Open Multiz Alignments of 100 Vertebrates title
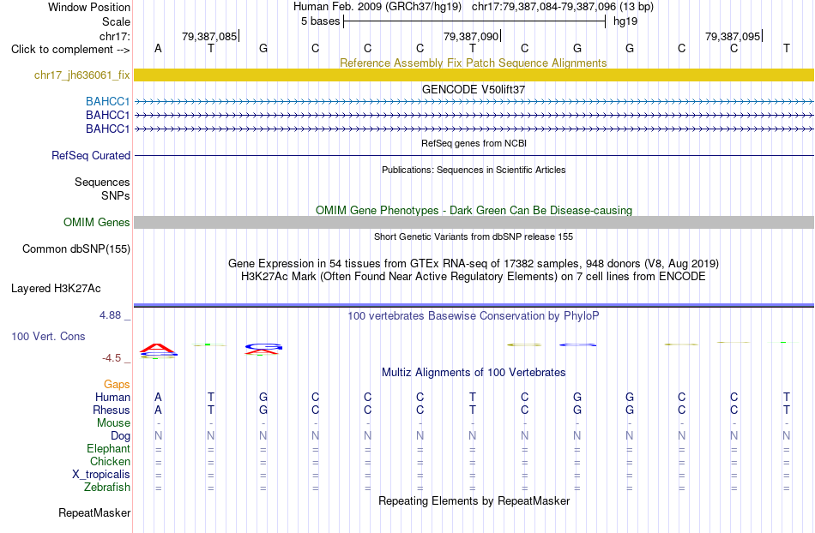This screenshot has height=533, width=815. [x=474, y=372]
